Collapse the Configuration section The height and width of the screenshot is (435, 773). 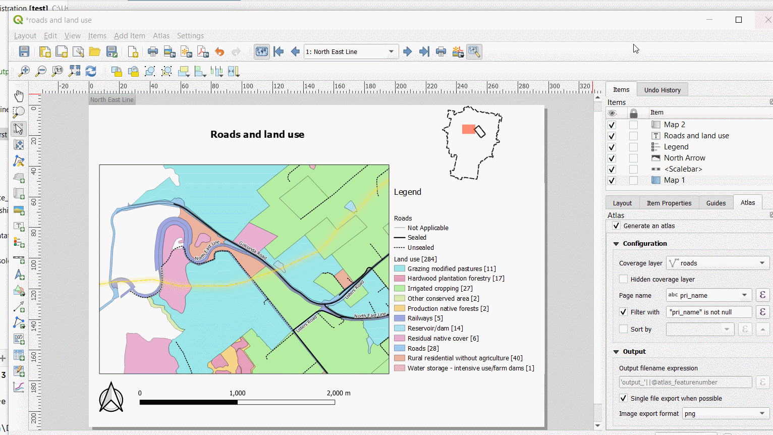[x=616, y=244]
